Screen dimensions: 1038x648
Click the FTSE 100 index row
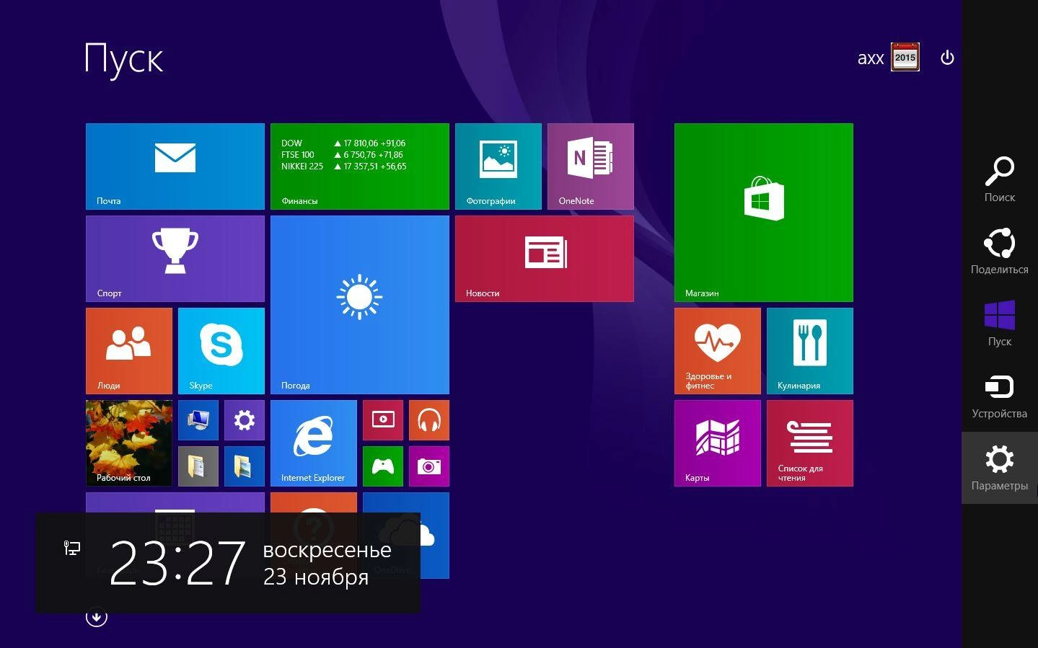[x=343, y=155]
